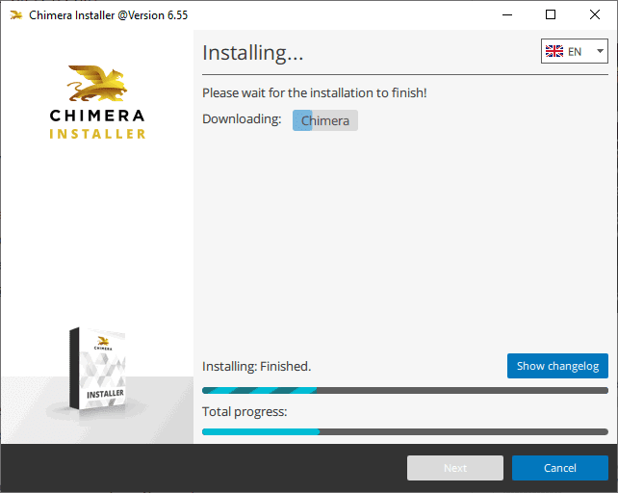Click the Show changelog button
Viewport: 618px width, 493px height.
click(557, 366)
